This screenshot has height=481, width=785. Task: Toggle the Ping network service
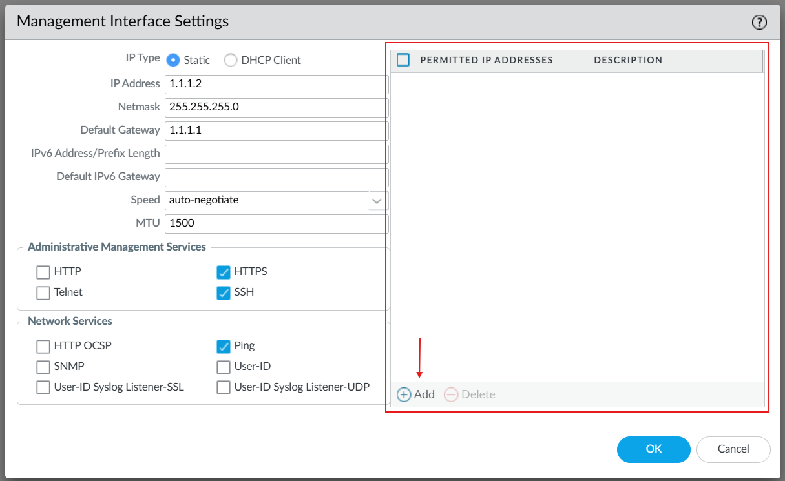[x=224, y=346]
